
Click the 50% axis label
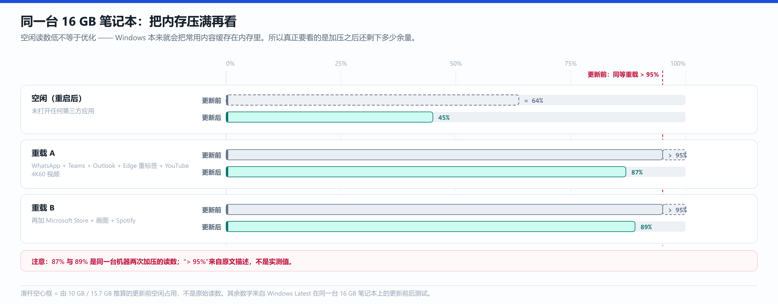coord(456,64)
